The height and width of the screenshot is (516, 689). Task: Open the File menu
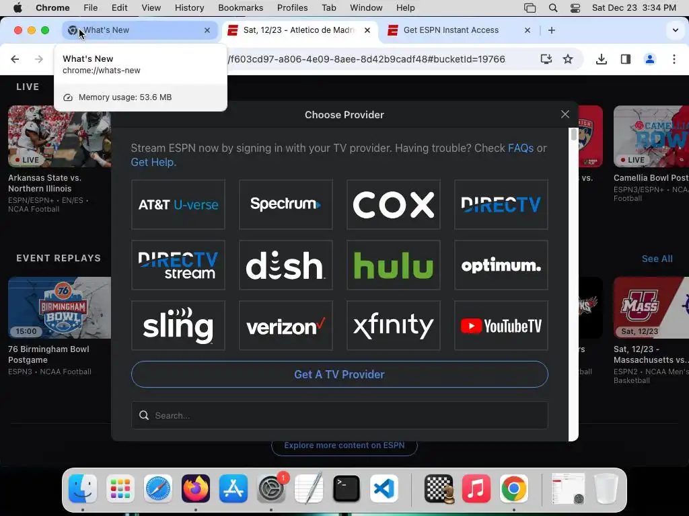point(91,8)
